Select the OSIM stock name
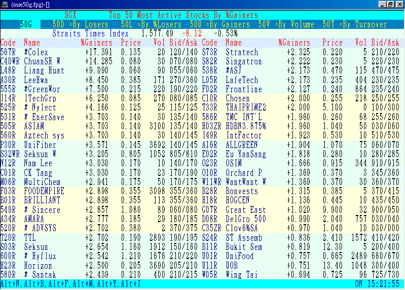The height and width of the screenshot is (290, 405). tap(234, 163)
